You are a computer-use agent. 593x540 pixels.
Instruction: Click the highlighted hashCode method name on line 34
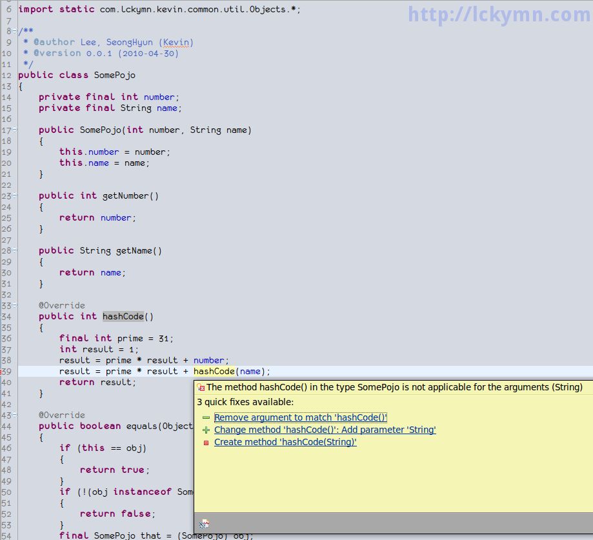coord(123,316)
